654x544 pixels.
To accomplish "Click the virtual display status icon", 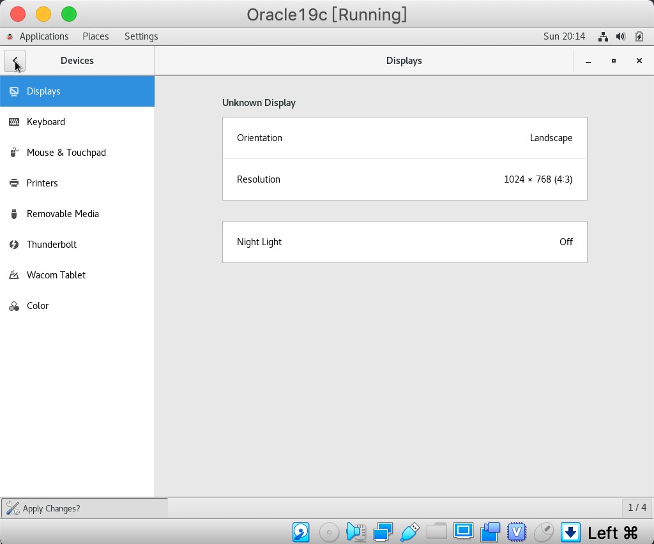I will click(x=464, y=531).
